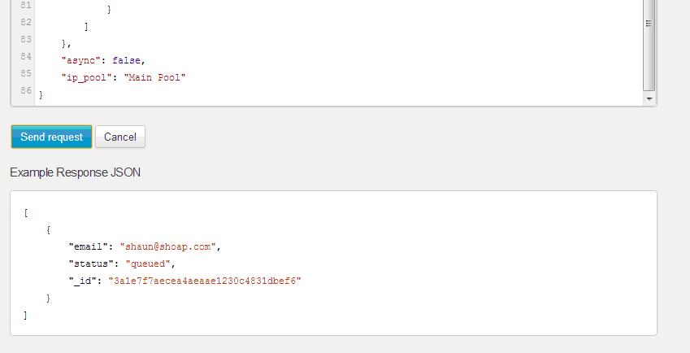Click the Send request button
Image resolution: width=690 pixels, height=353 pixels.
[51, 137]
